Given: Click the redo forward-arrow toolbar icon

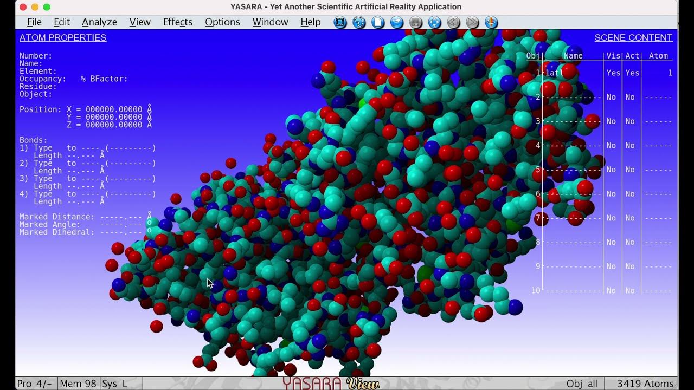Looking at the screenshot, I should pyautogui.click(x=472, y=22).
